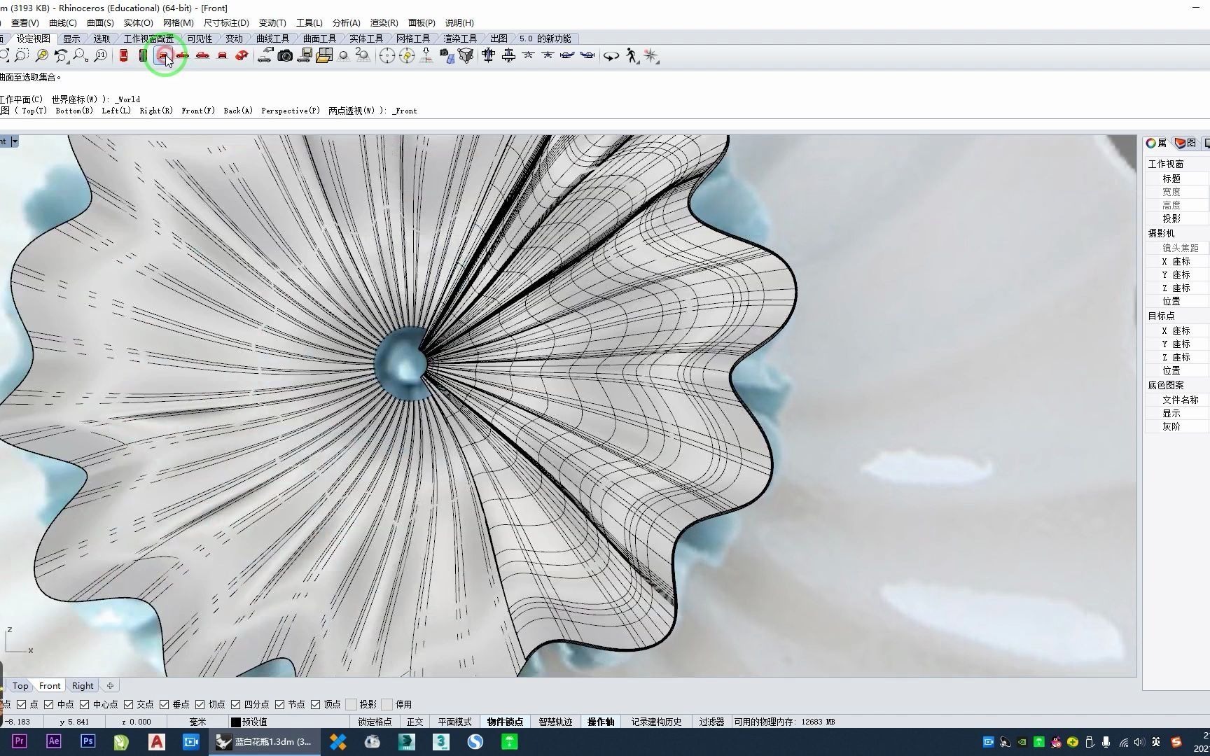Open Photoshop from the taskbar

[88, 741]
